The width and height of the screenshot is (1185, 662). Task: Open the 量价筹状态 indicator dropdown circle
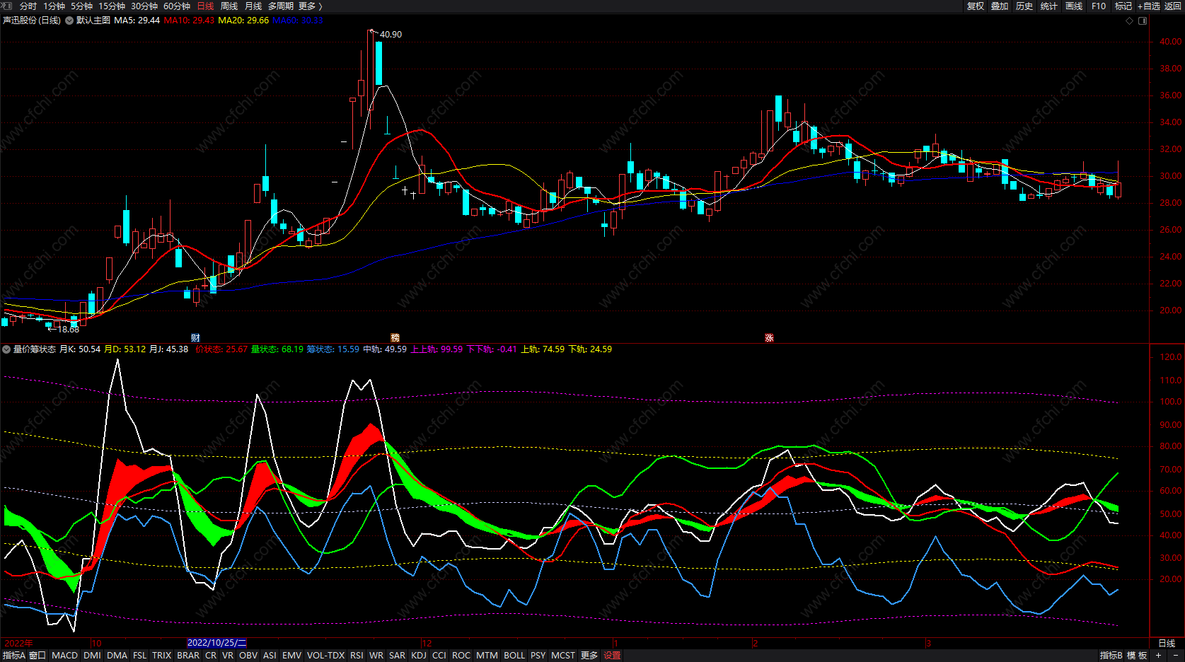pyautogui.click(x=6, y=349)
